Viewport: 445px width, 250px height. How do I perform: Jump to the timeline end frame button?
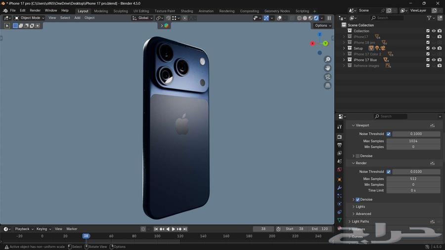click(185, 229)
